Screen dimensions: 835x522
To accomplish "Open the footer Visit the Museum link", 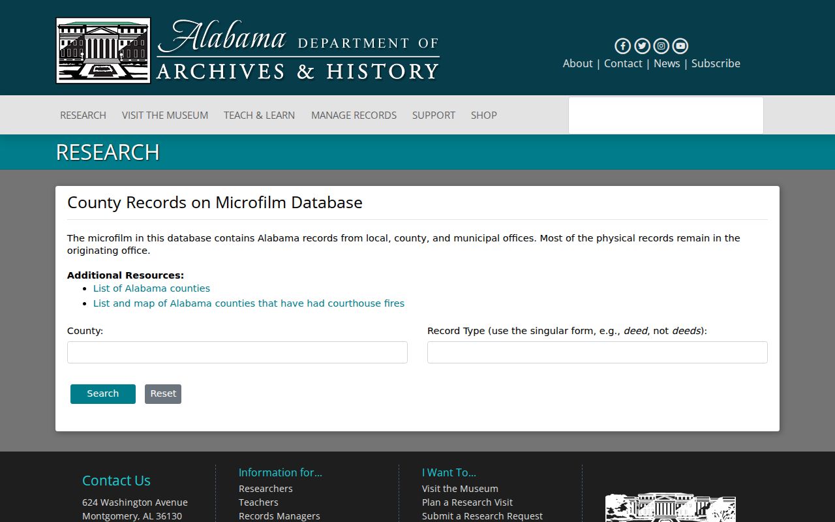I will click(x=460, y=489).
